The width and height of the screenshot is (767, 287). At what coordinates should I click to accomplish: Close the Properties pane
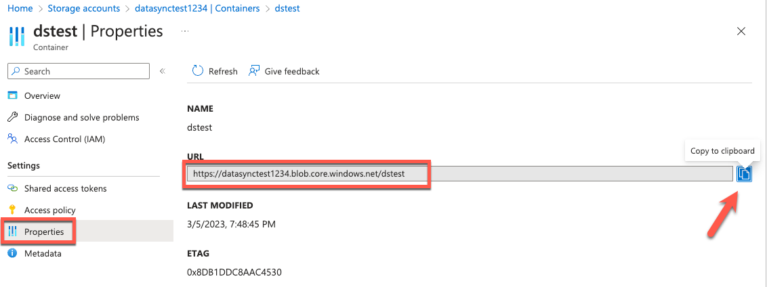[x=741, y=31]
